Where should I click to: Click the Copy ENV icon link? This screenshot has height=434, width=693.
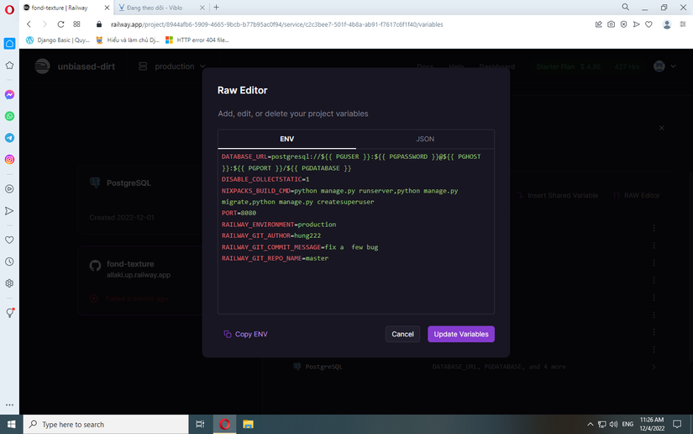pyautogui.click(x=245, y=334)
